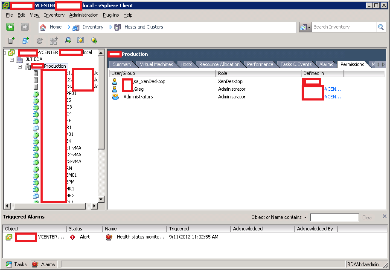This screenshot has height=270, width=390.
Task: Click the grayed-out circle-with-plus toolbar icon
Action: point(40,40)
